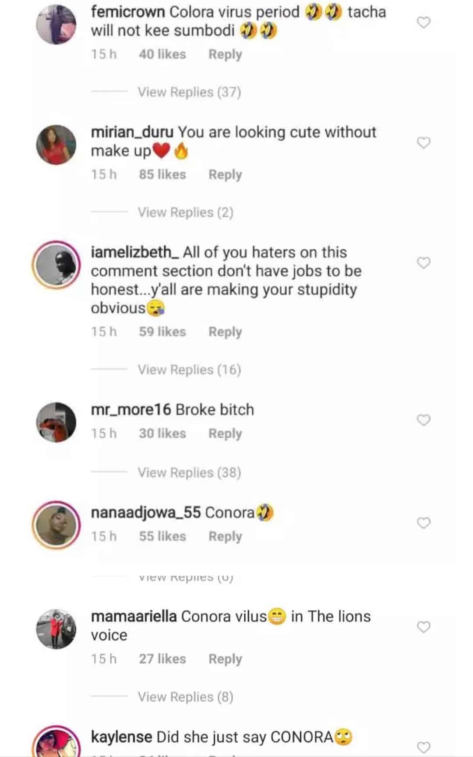
Task: Heart the mr_more16 comment
Action: 424,420
